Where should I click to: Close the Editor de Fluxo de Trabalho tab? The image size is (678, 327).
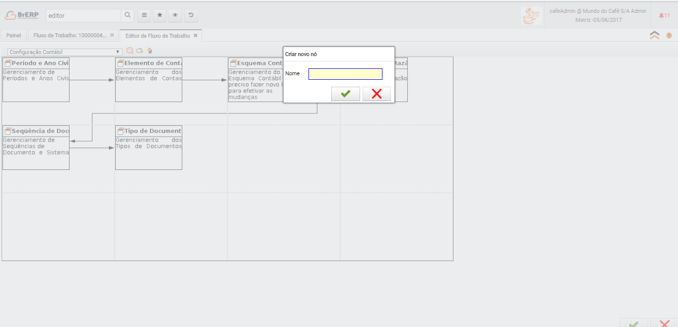click(x=196, y=36)
